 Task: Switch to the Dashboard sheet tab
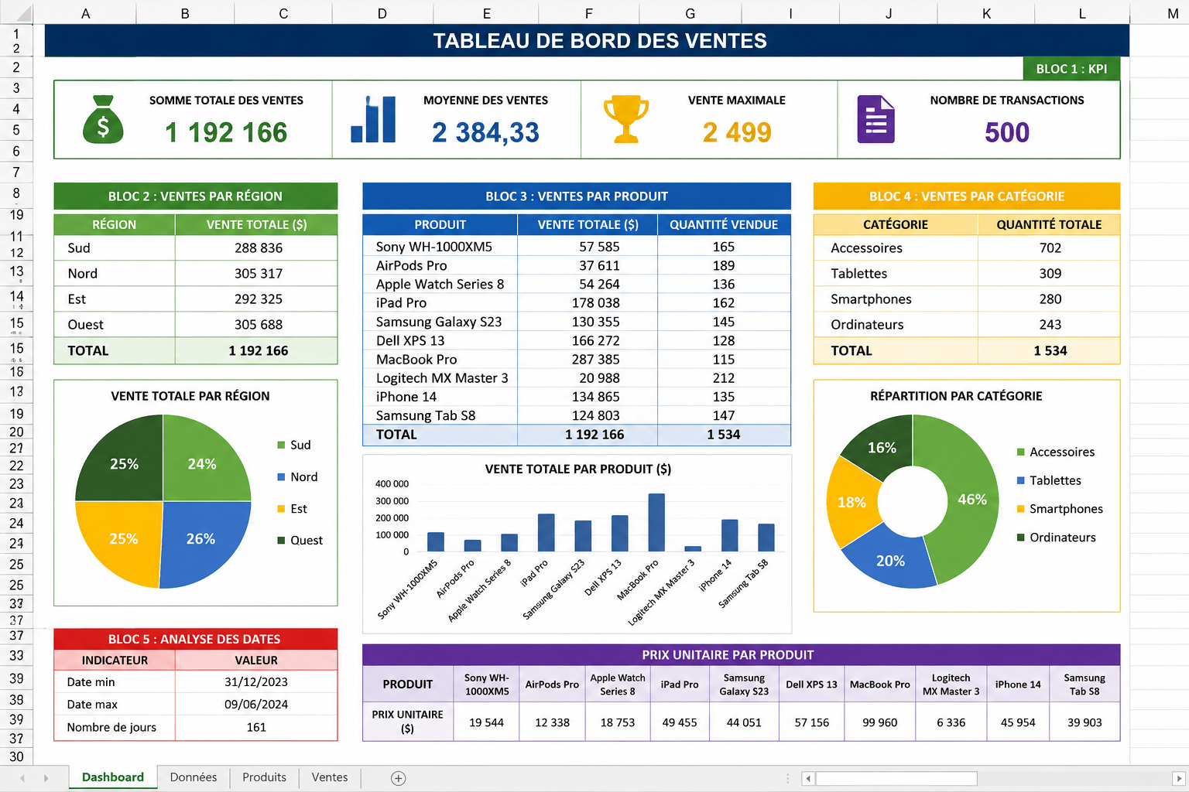[x=113, y=777]
